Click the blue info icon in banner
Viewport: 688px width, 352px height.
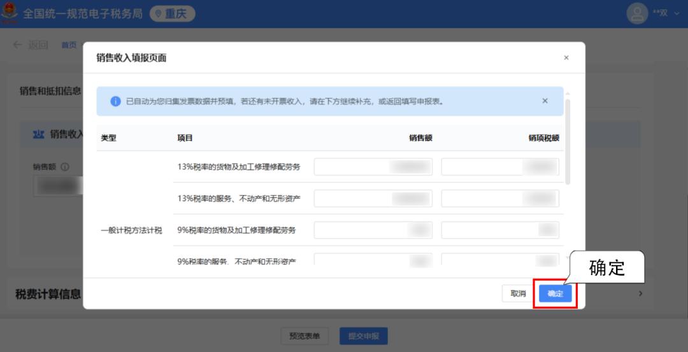click(x=115, y=101)
